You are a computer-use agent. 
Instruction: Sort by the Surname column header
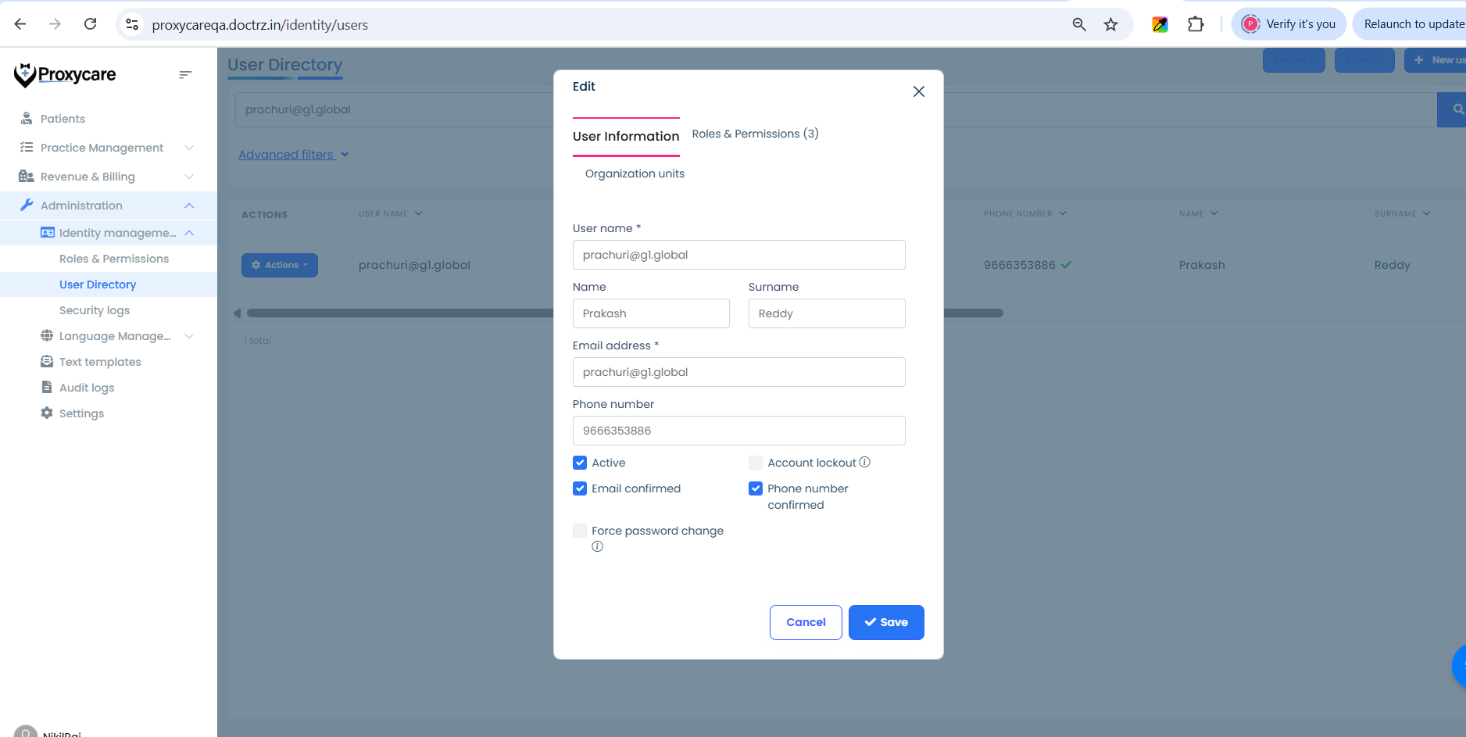pyautogui.click(x=1402, y=213)
